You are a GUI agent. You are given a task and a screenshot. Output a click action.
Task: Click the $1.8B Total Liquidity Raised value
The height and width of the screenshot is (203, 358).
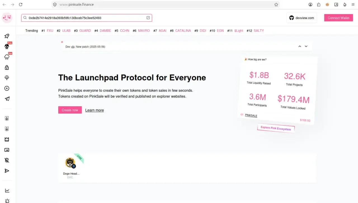coord(259,75)
